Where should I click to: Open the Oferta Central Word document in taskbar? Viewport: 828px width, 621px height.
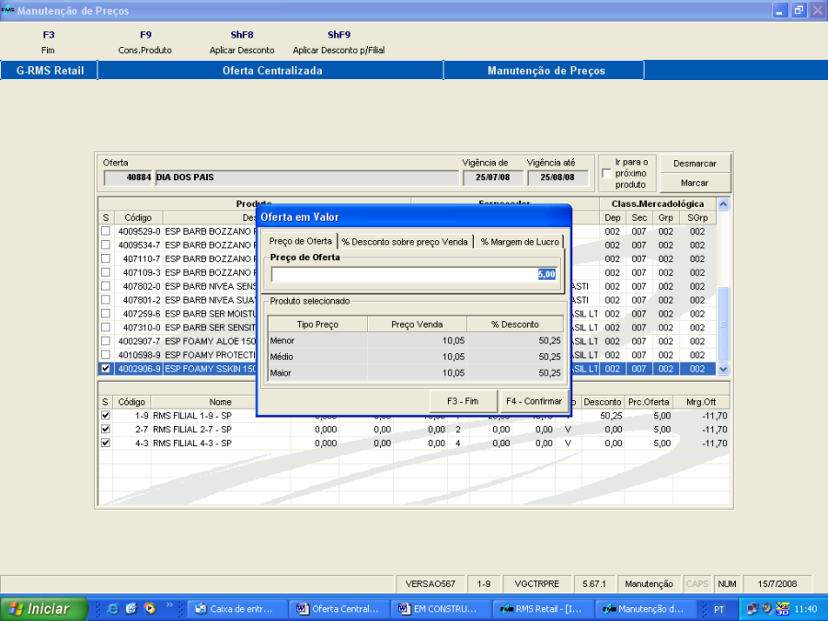tap(339, 609)
